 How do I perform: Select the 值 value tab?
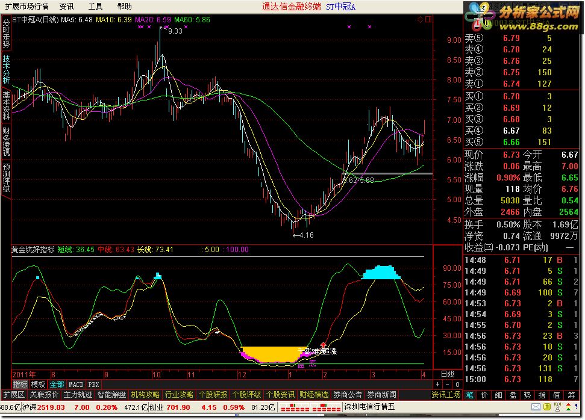pos(556,395)
